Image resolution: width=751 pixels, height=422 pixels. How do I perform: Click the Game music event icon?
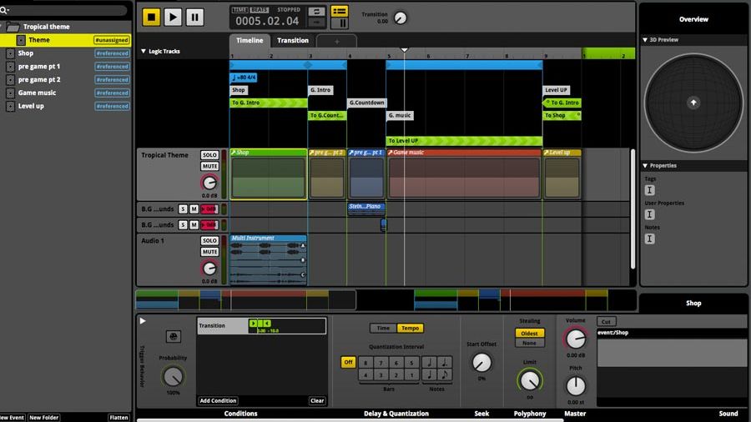(10, 93)
